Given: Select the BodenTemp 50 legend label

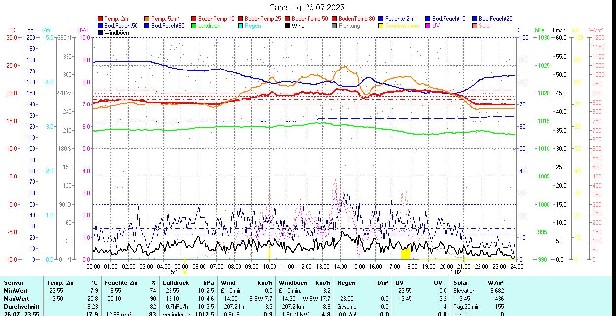Looking at the screenshot, I should click(310, 19).
